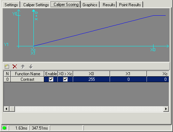
Task: Click the 347.51ms status bar entry
Action: 39,128
